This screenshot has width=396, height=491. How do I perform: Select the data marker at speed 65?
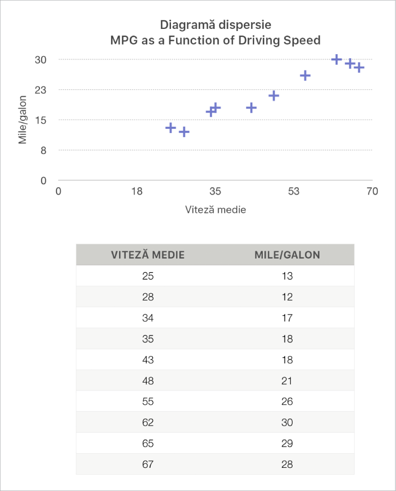click(350, 64)
